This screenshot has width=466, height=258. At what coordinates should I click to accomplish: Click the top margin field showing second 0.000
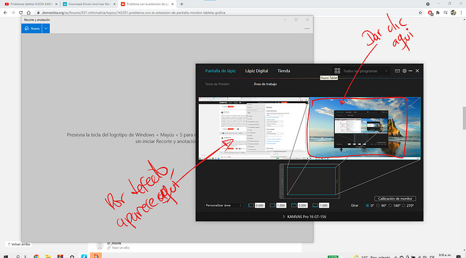[302, 205]
